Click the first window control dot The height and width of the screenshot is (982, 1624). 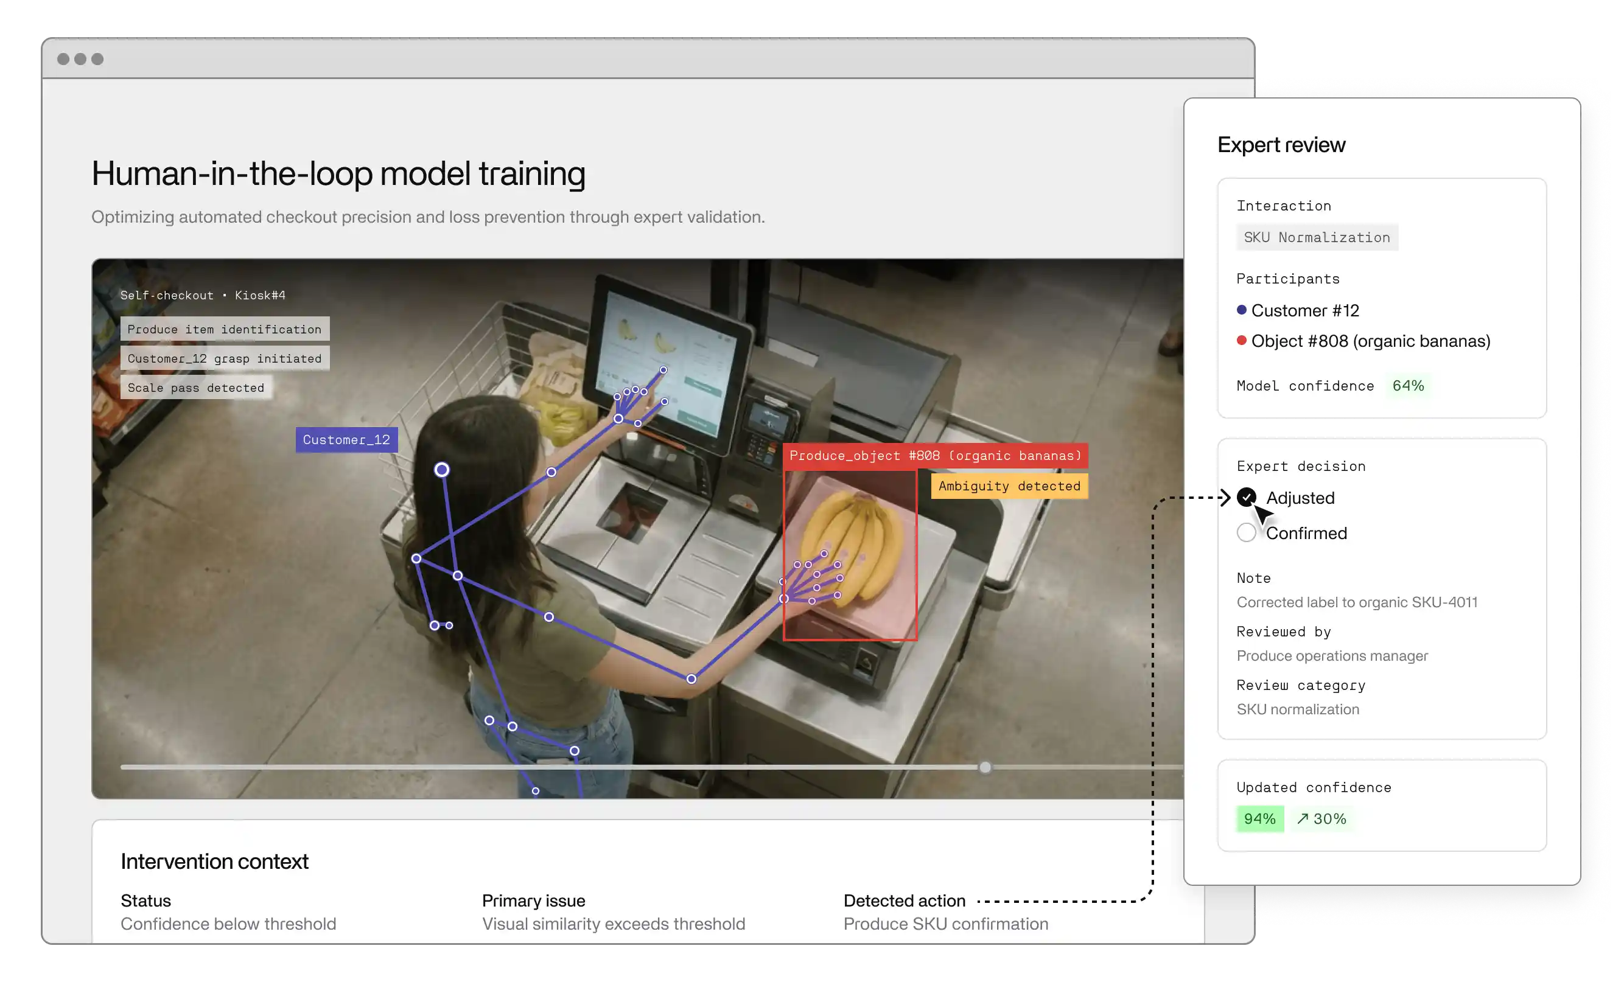pyautogui.click(x=63, y=59)
